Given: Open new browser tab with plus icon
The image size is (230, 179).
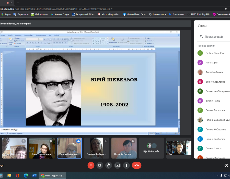Looking at the screenshot, I should click(x=18, y=3).
